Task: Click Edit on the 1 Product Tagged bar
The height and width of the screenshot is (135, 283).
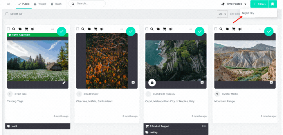Action: [x=204, y=126]
